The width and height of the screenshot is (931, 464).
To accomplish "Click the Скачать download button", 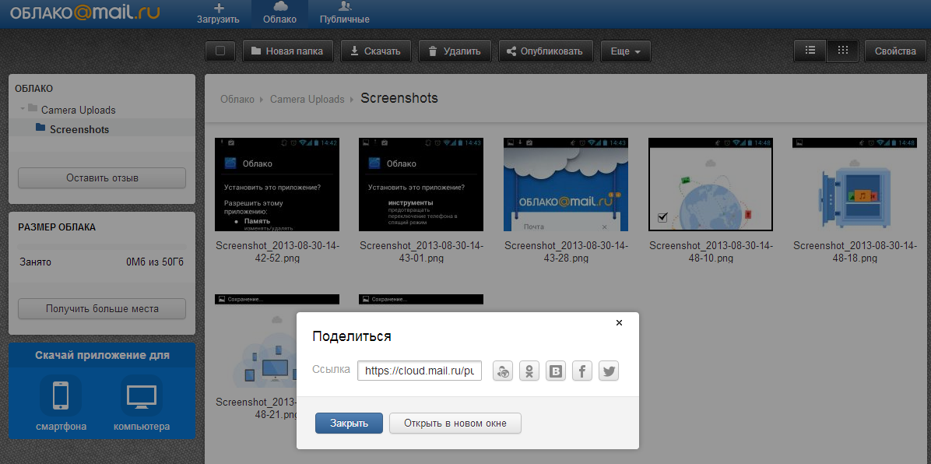I will [x=375, y=51].
